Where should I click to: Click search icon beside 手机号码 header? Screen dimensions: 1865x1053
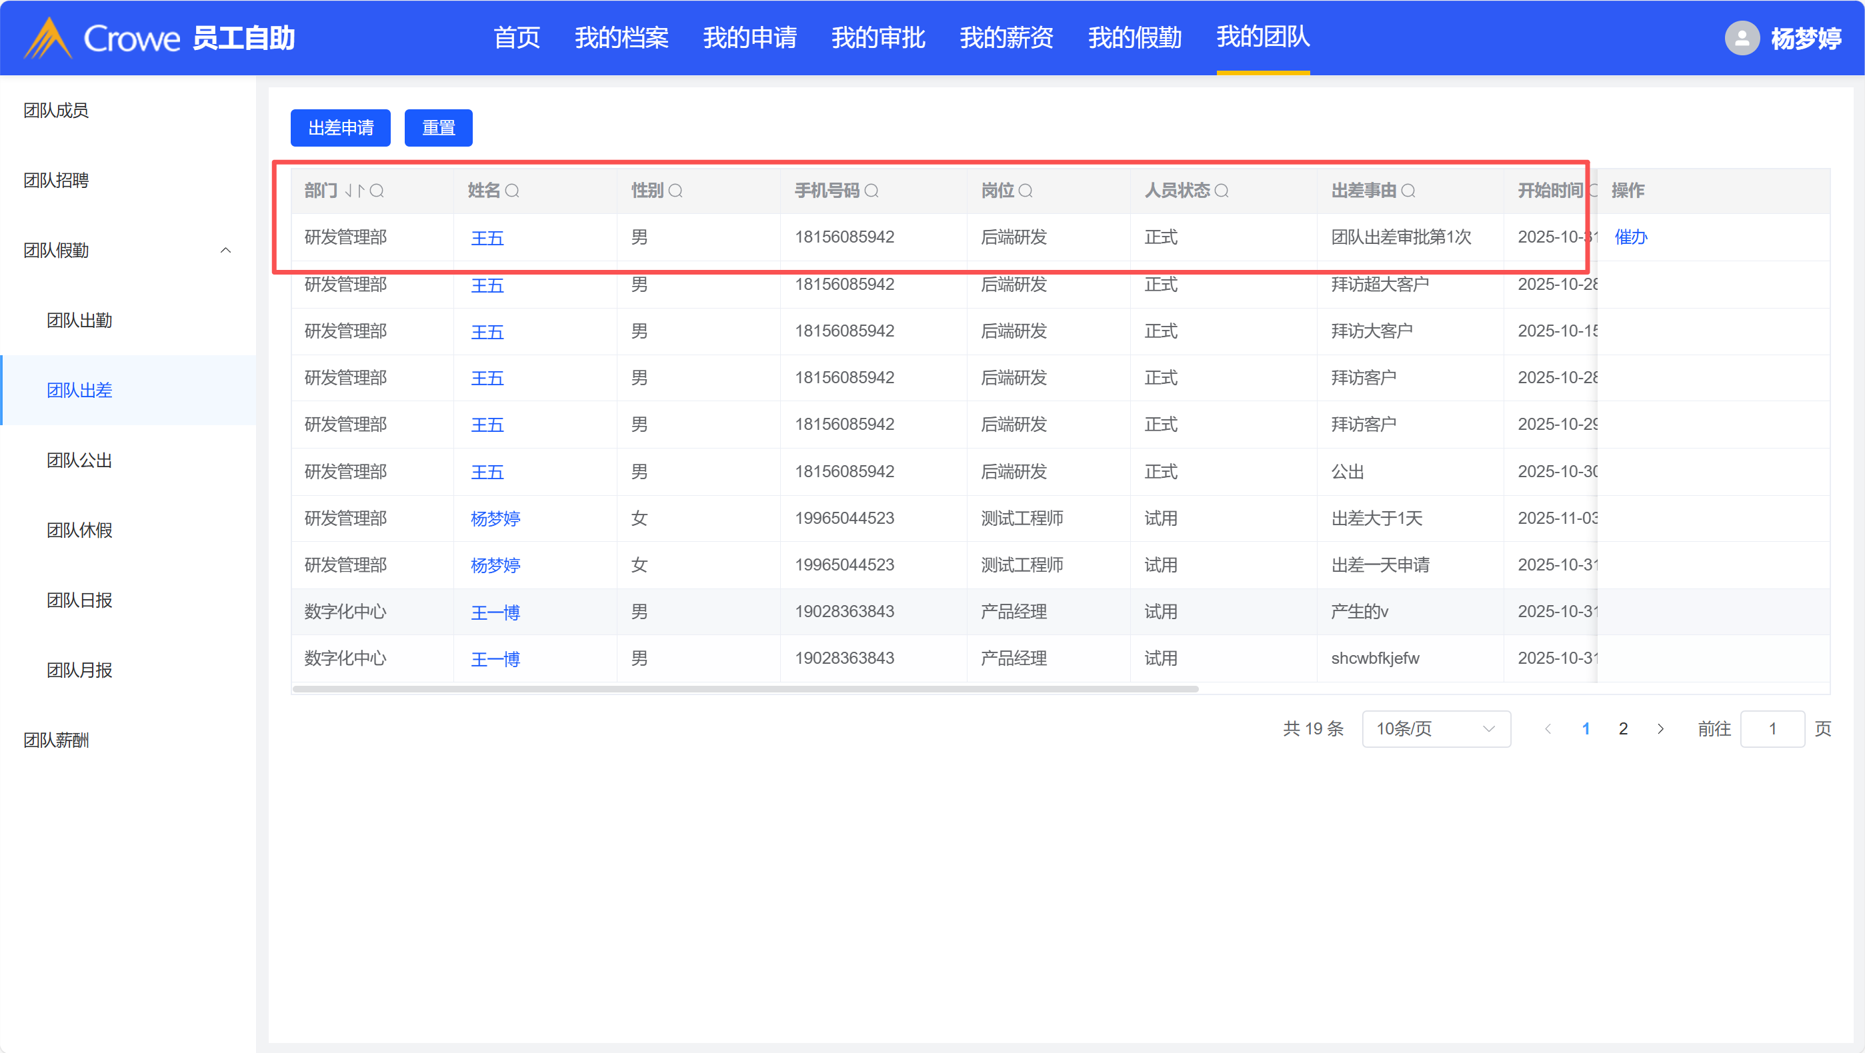tap(871, 191)
